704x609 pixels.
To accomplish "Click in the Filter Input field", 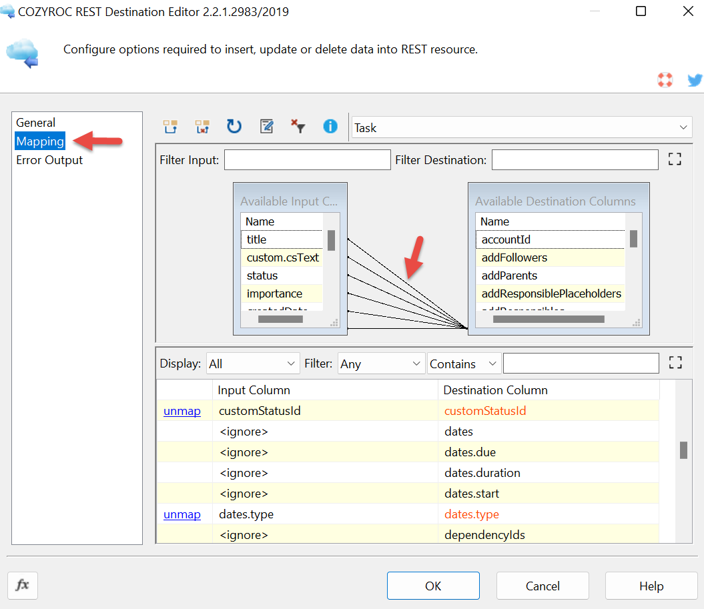I will pyautogui.click(x=307, y=160).
